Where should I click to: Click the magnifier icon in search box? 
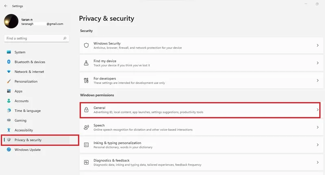(x=65, y=38)
